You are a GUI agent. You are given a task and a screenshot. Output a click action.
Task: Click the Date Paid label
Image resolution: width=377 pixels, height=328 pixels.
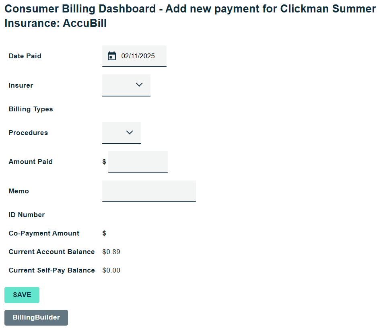click(25, 56)
